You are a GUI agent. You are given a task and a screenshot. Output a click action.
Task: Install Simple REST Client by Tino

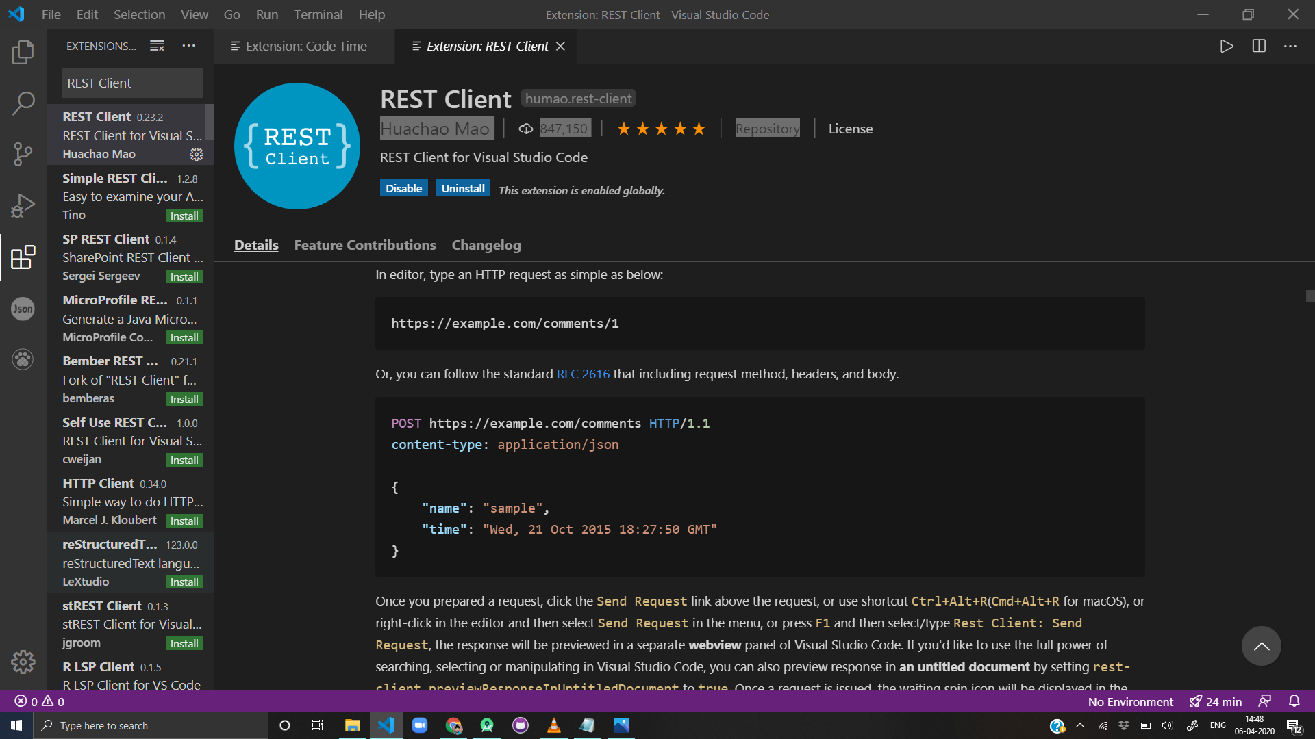click(x=184, y=216)
